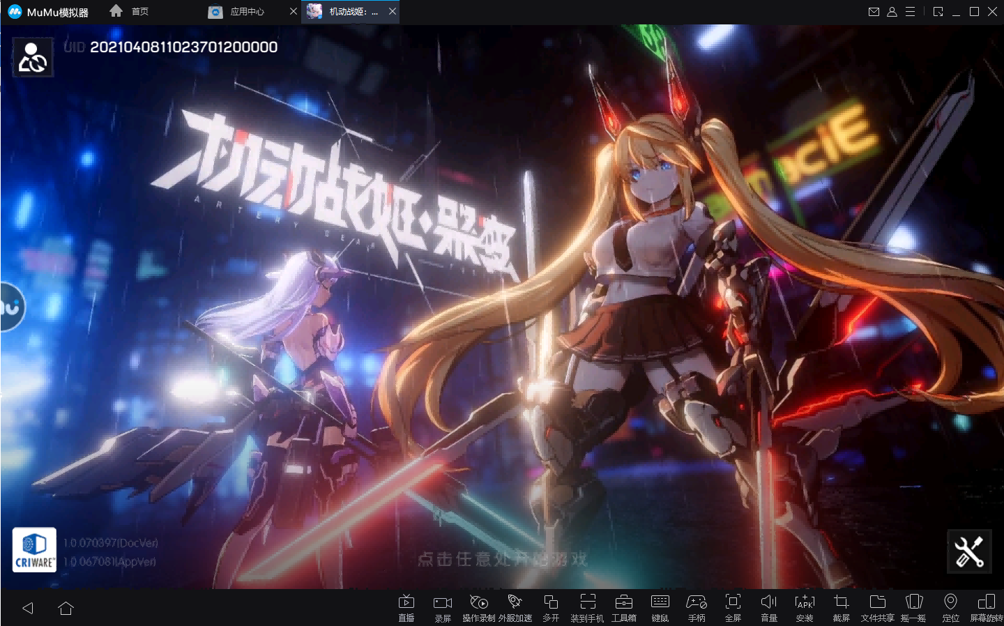Screen dimensions: 1004x626
Task: Click 装到手机 install to phone
Action: tap(588, 608)
